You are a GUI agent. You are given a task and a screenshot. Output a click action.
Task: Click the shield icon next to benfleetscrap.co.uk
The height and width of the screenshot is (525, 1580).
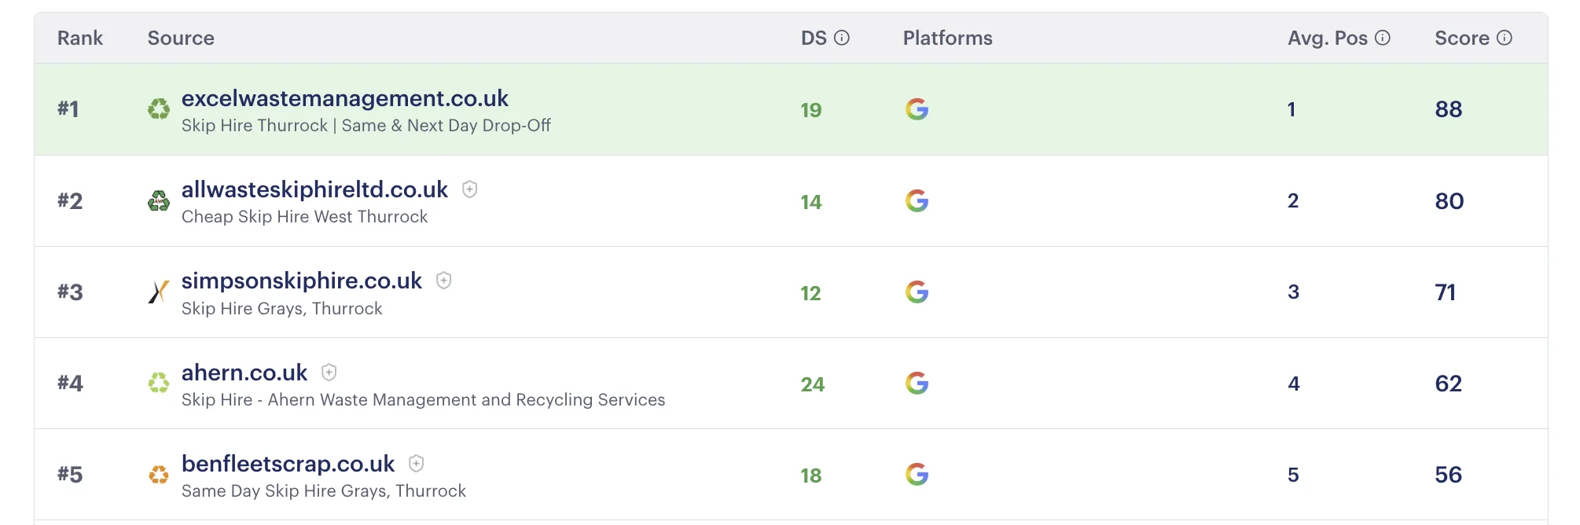417,464
